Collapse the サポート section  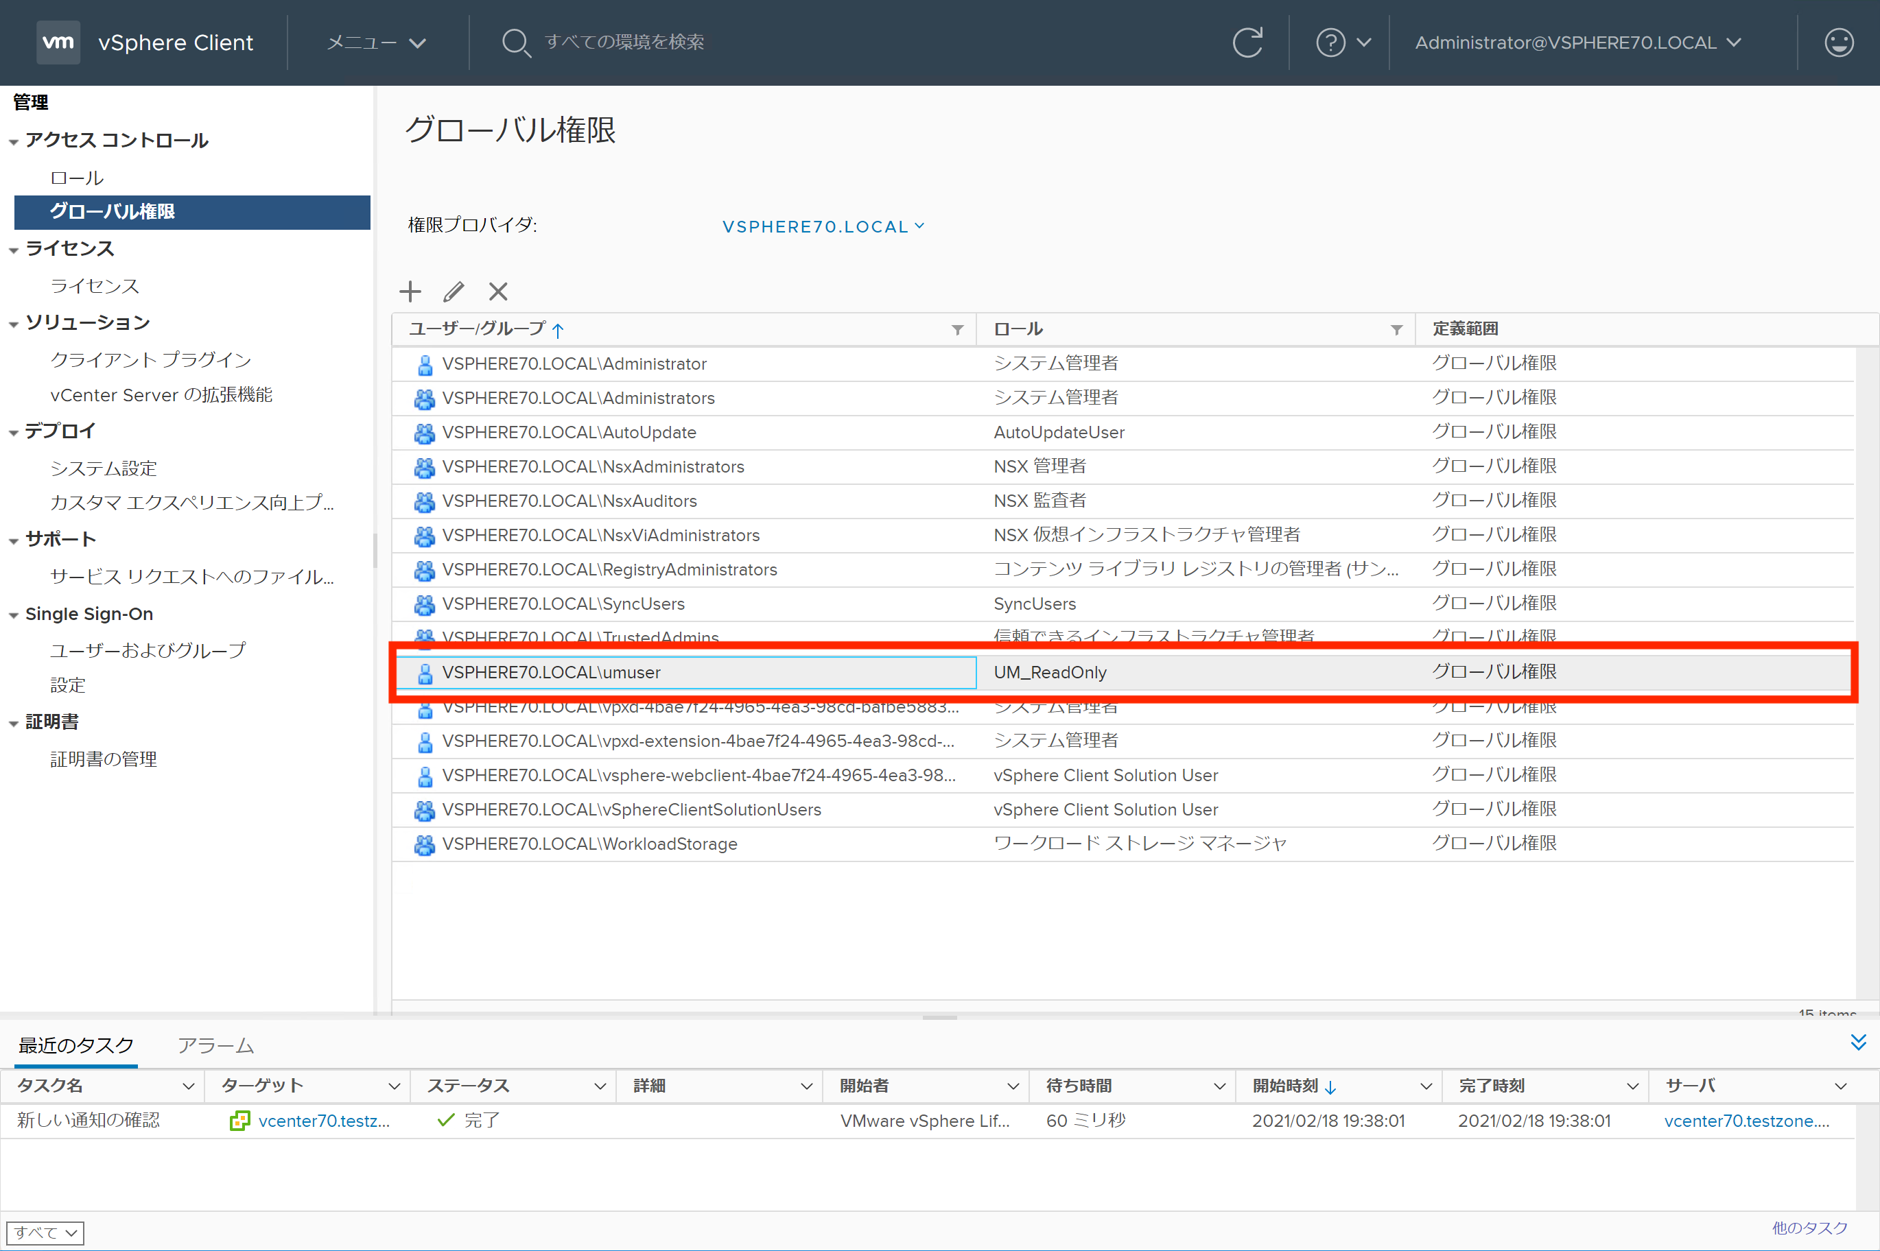(x=14, y=542)
